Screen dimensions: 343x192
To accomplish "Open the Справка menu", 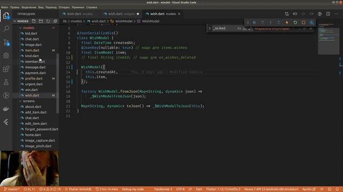I will [x=92, y=7].
